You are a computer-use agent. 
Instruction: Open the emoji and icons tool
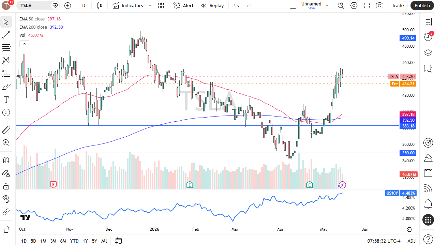click(6, 112)
